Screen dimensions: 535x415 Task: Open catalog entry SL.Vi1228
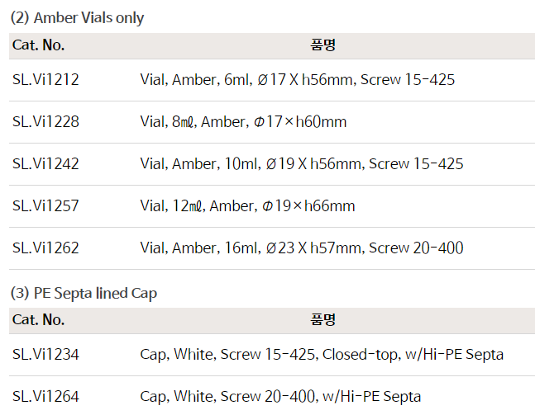[45, 122]
